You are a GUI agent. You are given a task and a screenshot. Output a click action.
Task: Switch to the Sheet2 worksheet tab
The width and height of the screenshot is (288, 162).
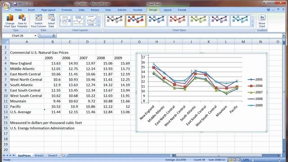pos(39,156)
